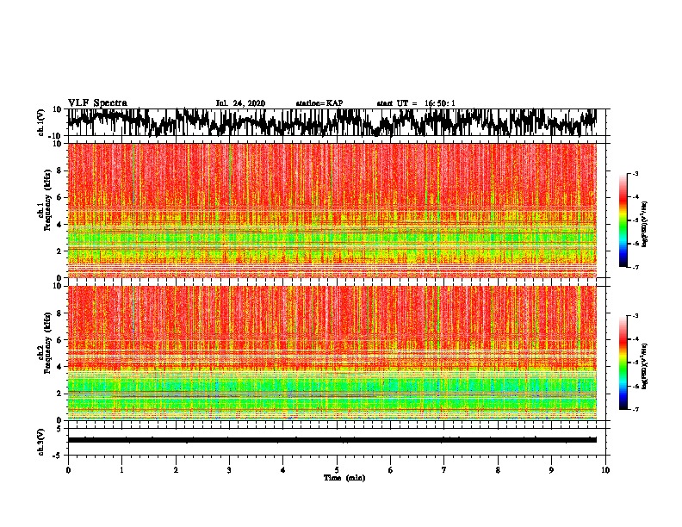Screen dimensions: 682x527
Task: Click ch.1 frequency axis tick label "8"
Action: 59,170
